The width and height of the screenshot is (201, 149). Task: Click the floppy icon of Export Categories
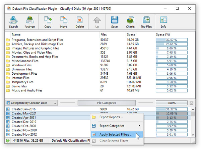pos(94,126)
